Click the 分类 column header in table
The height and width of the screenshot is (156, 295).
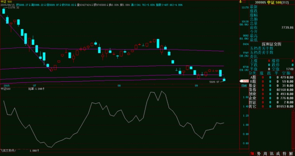click(x=253, y=72)
